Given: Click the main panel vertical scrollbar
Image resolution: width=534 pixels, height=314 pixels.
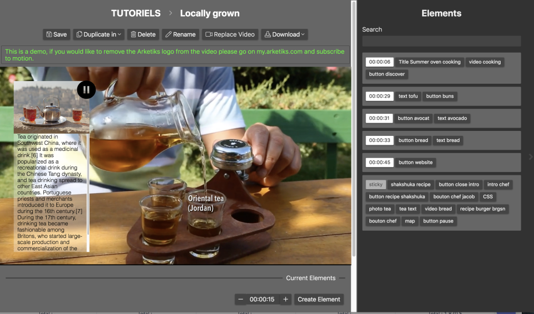Looking at the screenshot, I should pyautogui.click(x=354, y=129).
